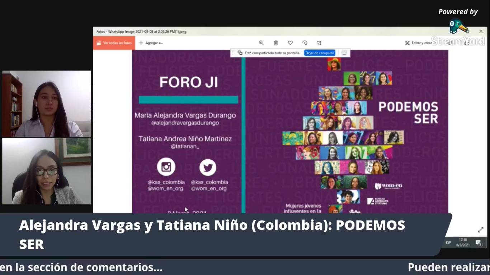This screenshot has height=275, width=490.
Task: Click the taskbar clock showing 17:18
Action: click(463, 242)
